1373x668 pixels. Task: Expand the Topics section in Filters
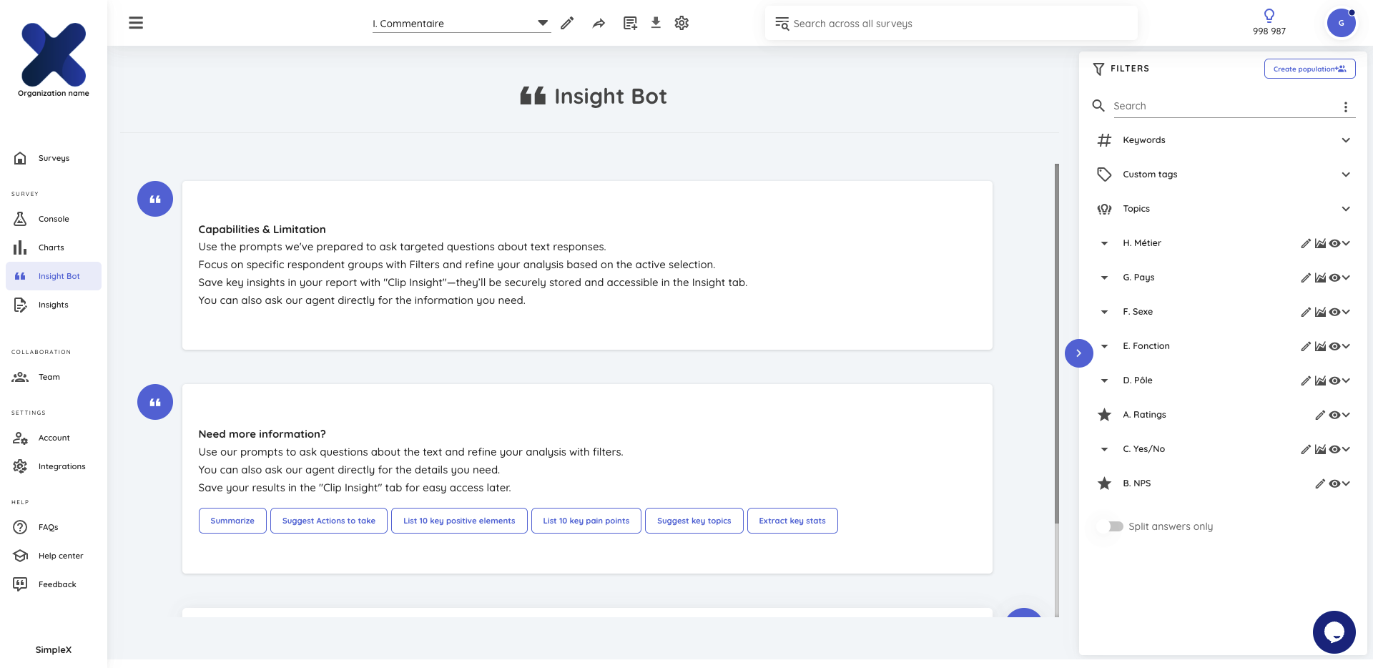(x=1347, y=208)
